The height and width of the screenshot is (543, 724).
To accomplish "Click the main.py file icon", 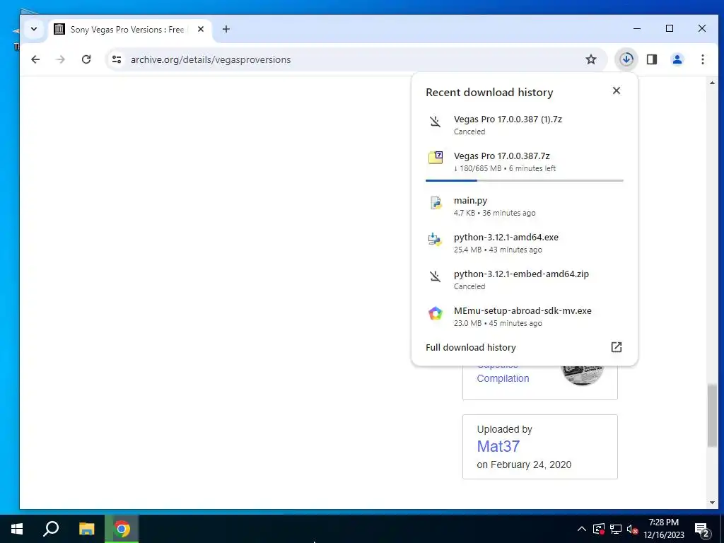I will (x=435, y=202).
